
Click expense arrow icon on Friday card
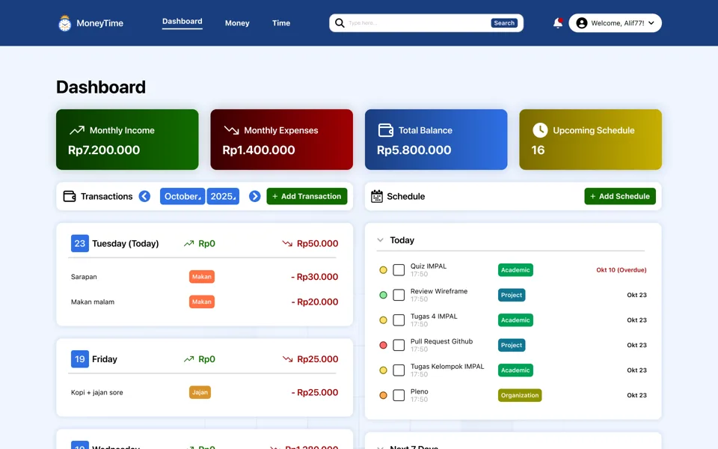[x=287, y=359]
